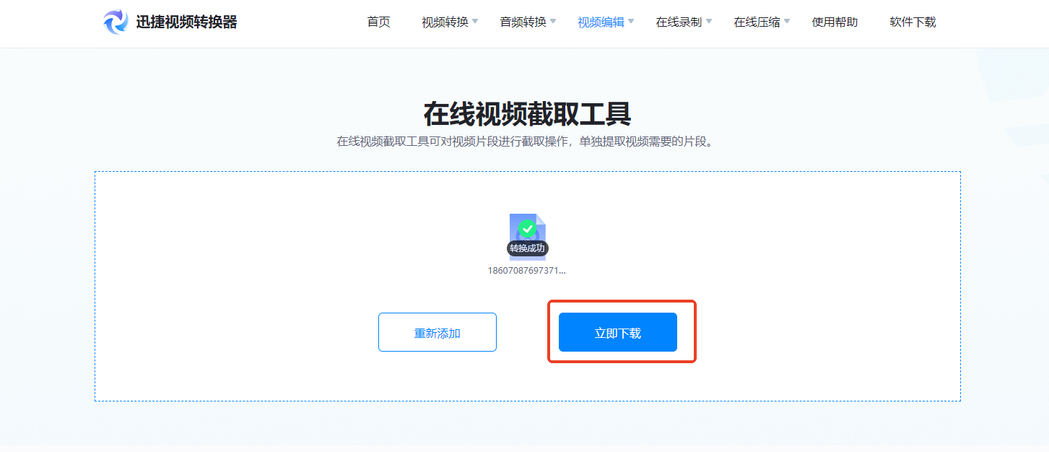This screenshot has width=1049, height=452.
Task: Open the 音频转换 menu item
Action: pyautogui.click(x=523, y=22)
